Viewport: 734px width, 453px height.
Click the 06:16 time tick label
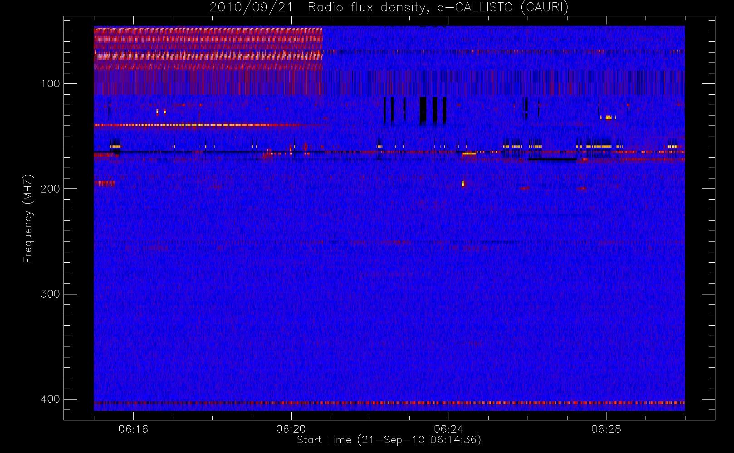pyautogui.click(x=133, y=429)
